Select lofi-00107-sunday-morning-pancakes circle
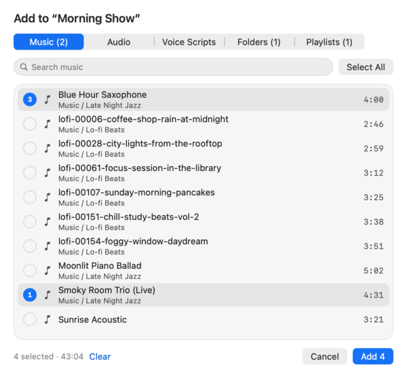 tap(30, 197)
